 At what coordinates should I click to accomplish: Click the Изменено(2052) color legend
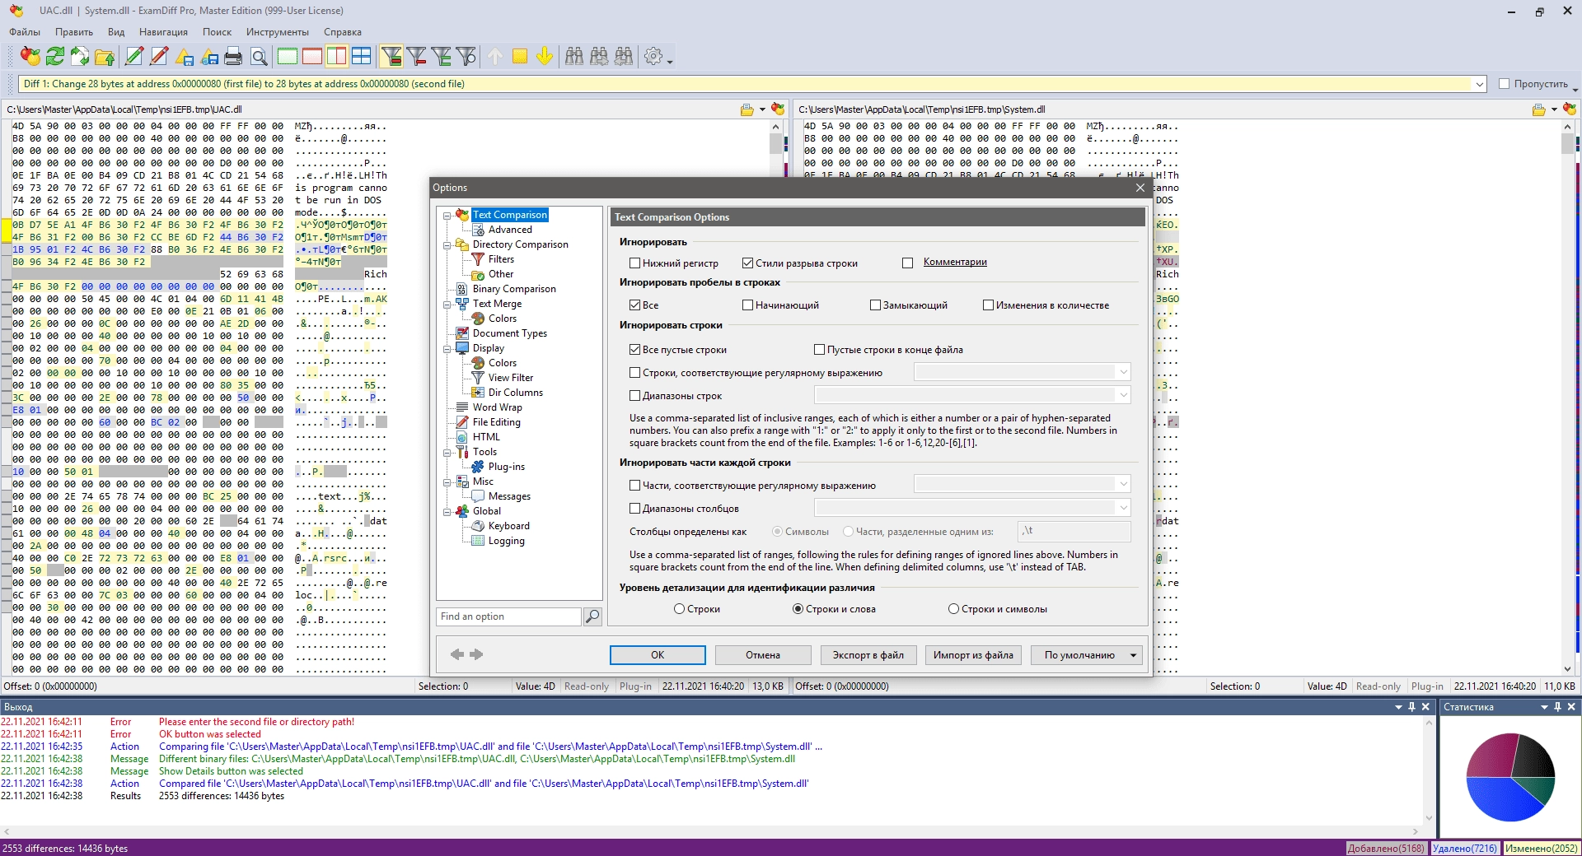(x=1541, y=849)
